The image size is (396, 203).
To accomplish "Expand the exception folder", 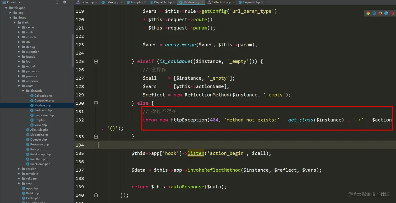I will 19,52.
